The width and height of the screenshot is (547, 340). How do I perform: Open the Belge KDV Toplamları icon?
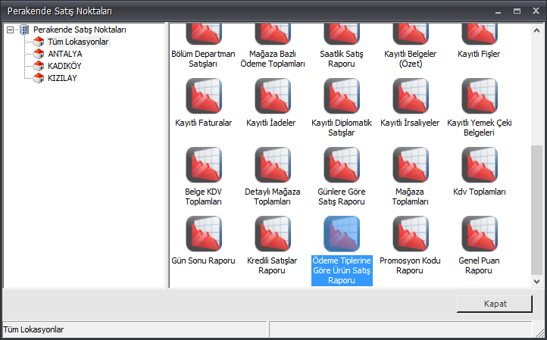[x=204, y=165]
